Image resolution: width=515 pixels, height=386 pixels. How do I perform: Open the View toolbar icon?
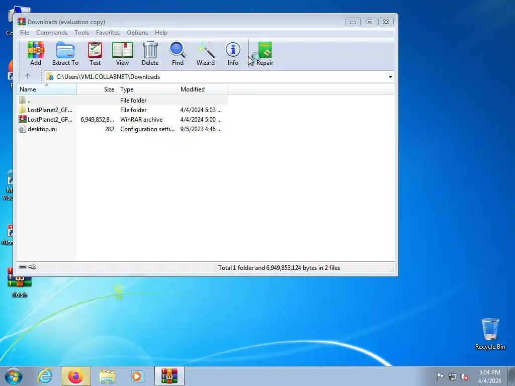coord(122,53)
